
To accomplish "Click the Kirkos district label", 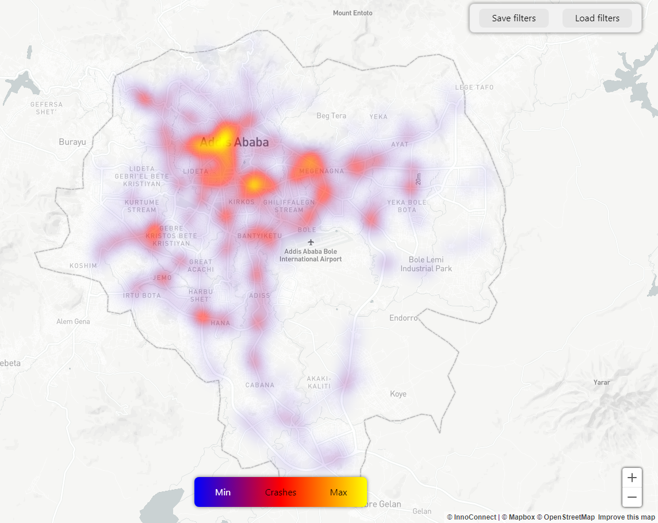I will tap(241, 202).
